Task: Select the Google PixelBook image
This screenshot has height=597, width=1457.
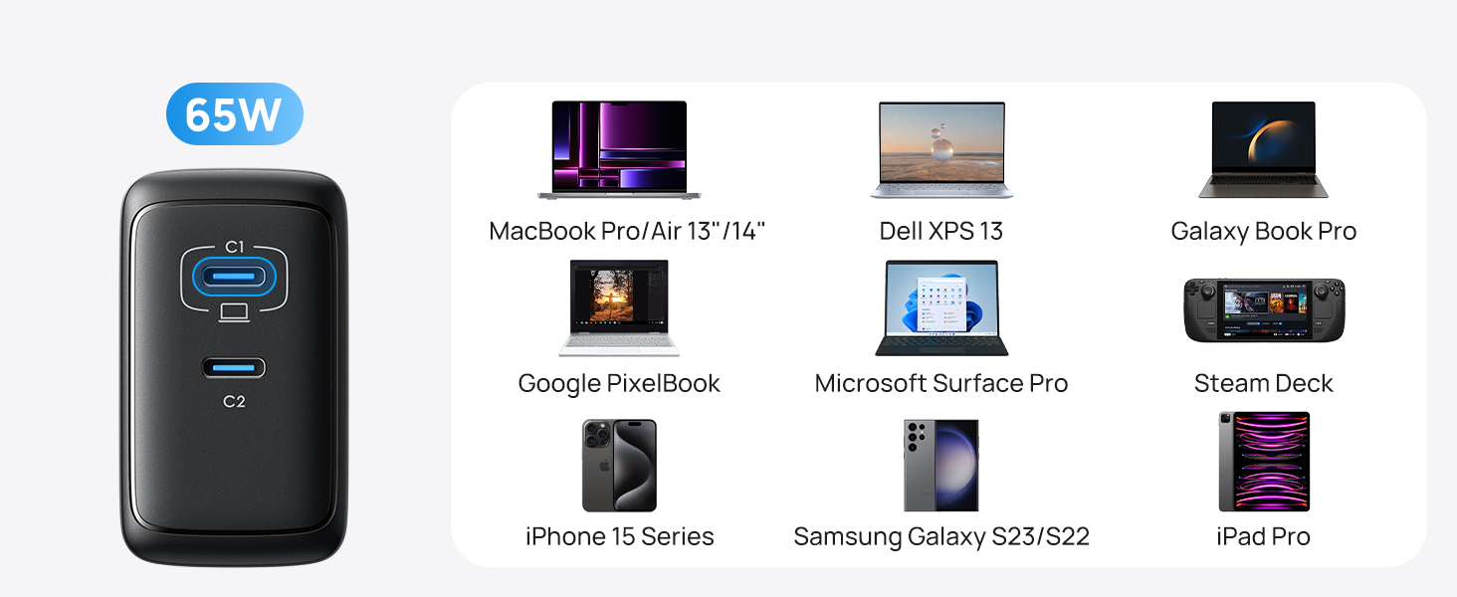Action: (x=619, y=307)
